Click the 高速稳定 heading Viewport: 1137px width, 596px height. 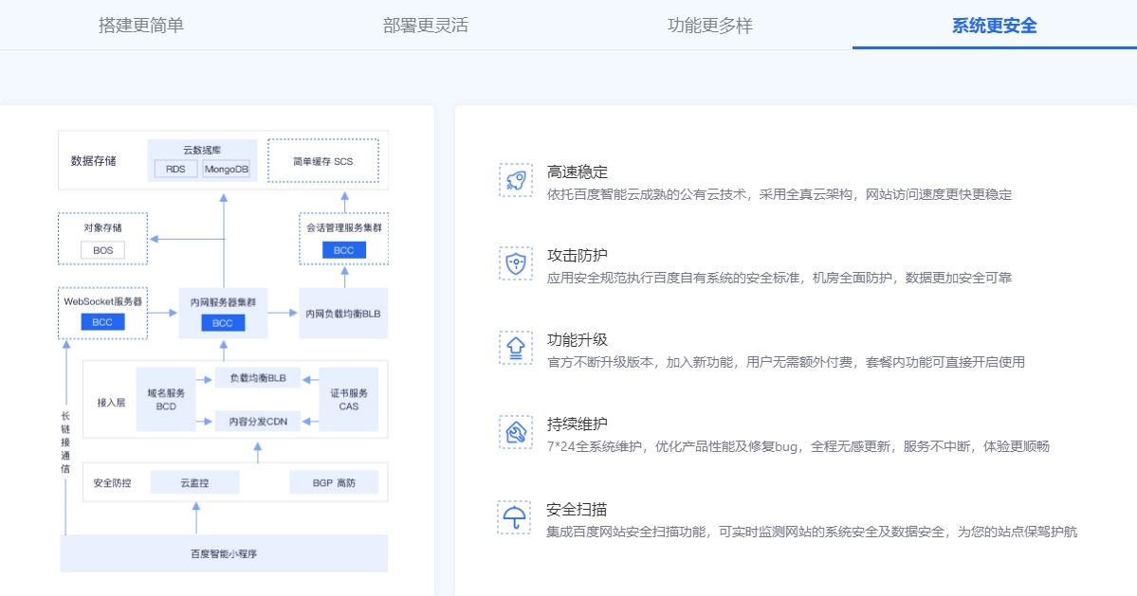point(578,172)
